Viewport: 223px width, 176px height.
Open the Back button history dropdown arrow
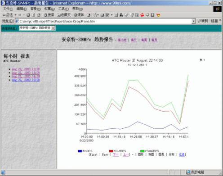click(15, 15)
